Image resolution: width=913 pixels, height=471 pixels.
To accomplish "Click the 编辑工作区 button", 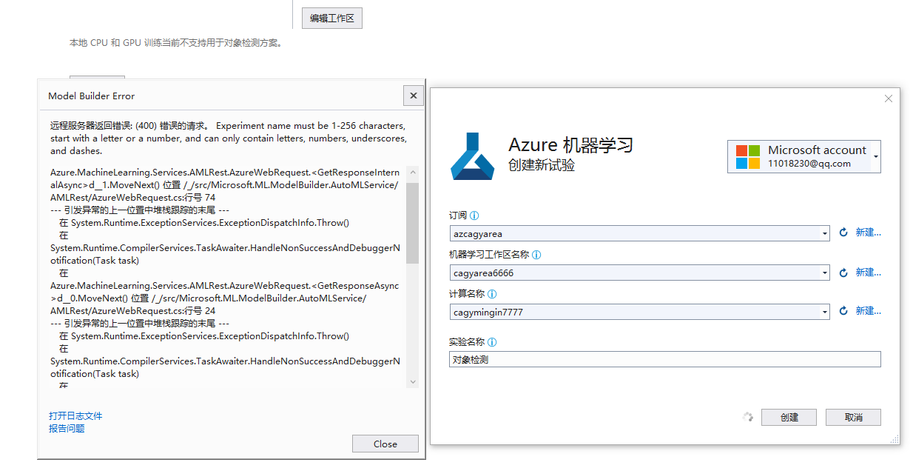I will tap(332, 19).
